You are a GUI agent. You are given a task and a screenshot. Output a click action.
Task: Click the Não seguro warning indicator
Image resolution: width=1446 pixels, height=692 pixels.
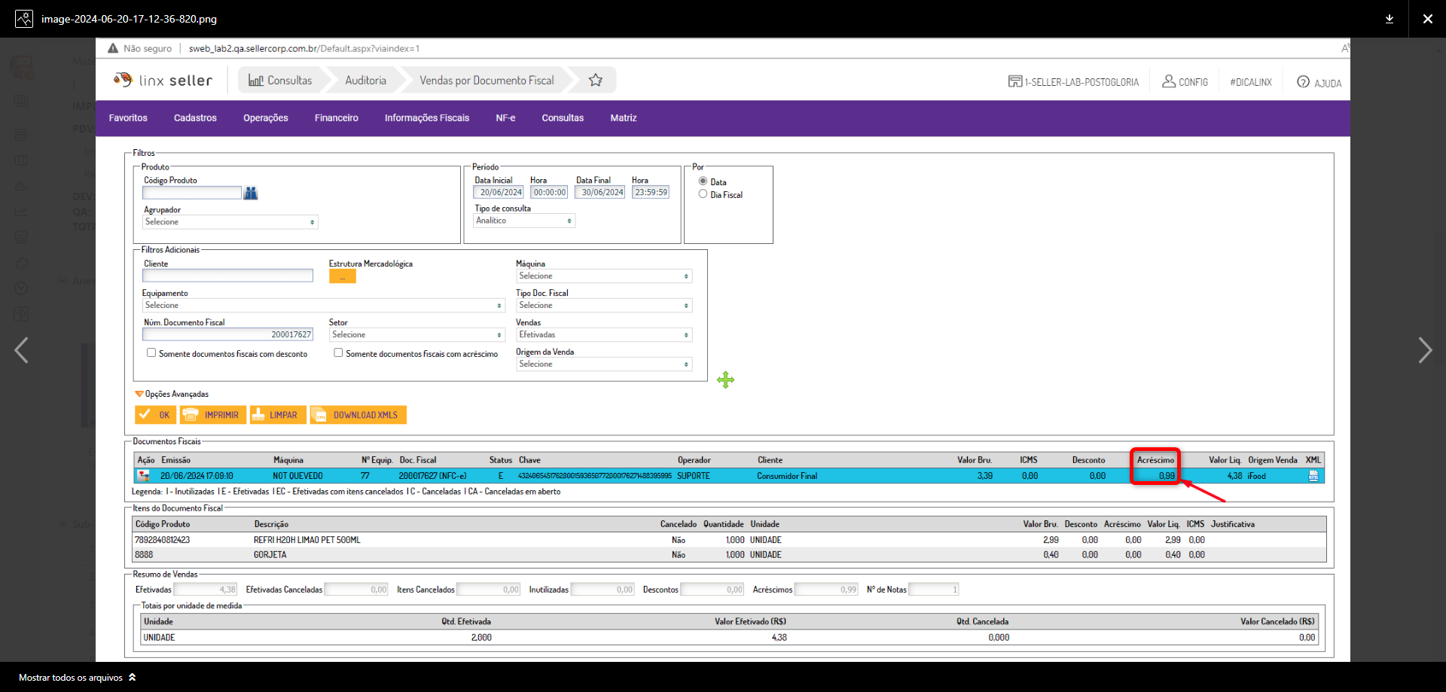point(140,48)
